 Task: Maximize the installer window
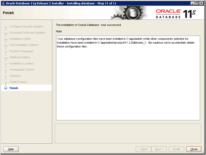197,3
